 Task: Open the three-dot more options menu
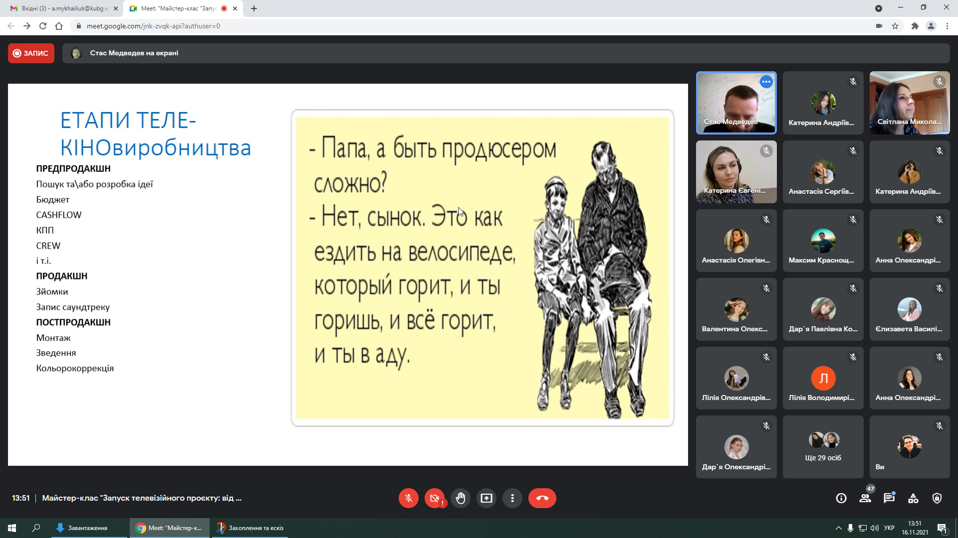tap(512, 498)
